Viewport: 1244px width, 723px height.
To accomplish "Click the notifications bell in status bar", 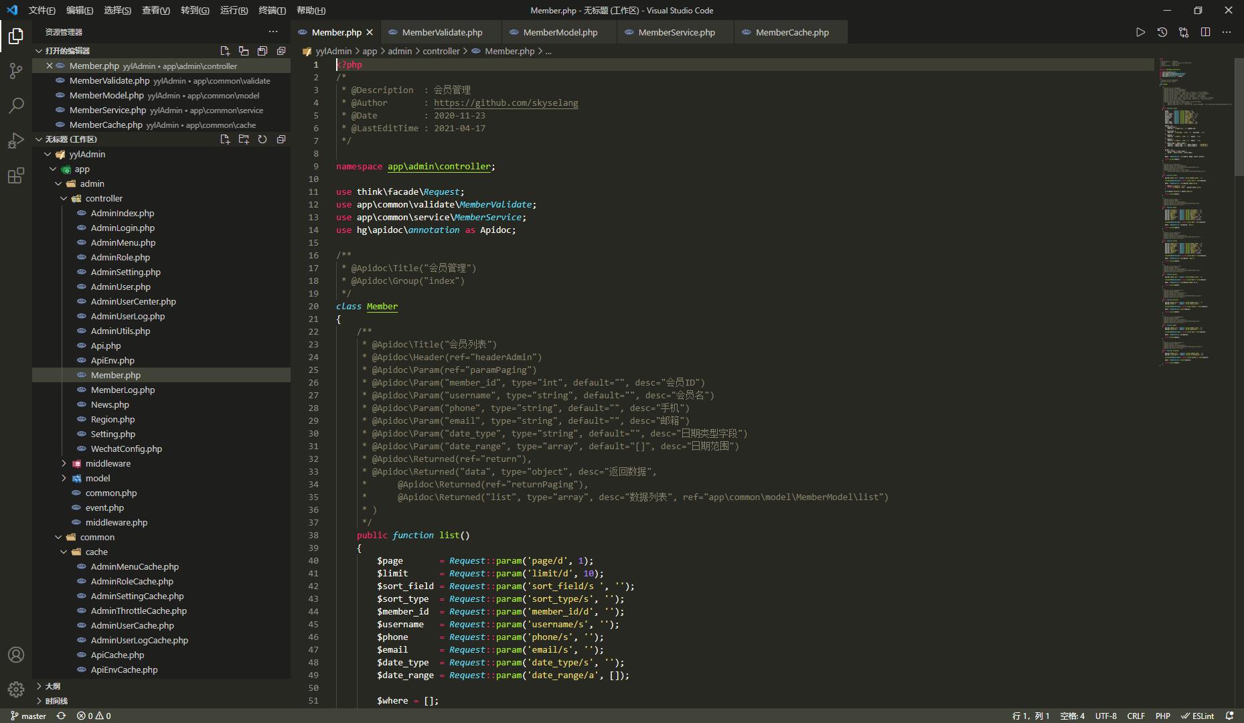I will (x=1229, y=716).
